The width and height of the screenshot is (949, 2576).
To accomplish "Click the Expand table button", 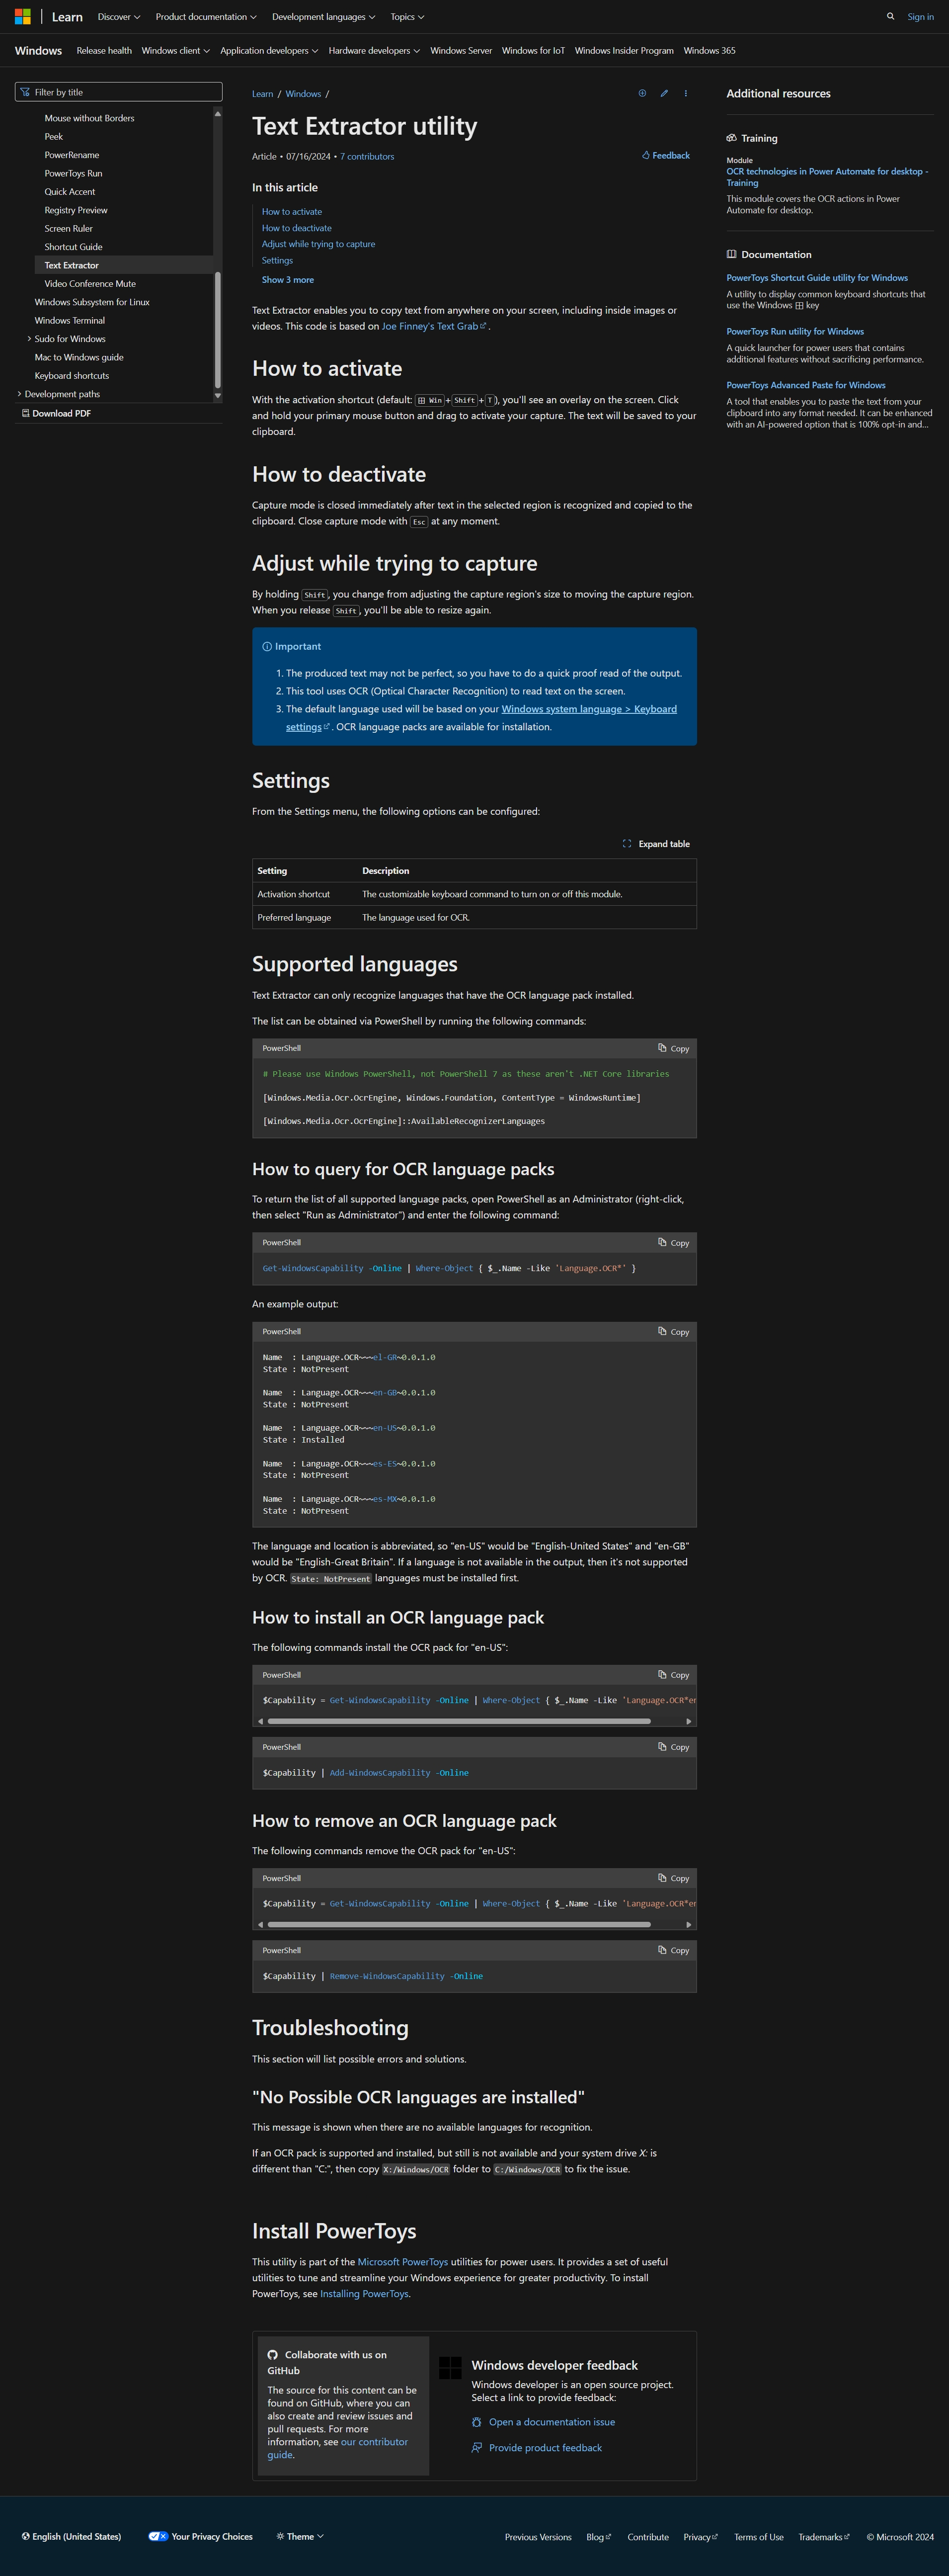I will pos(656,844).
